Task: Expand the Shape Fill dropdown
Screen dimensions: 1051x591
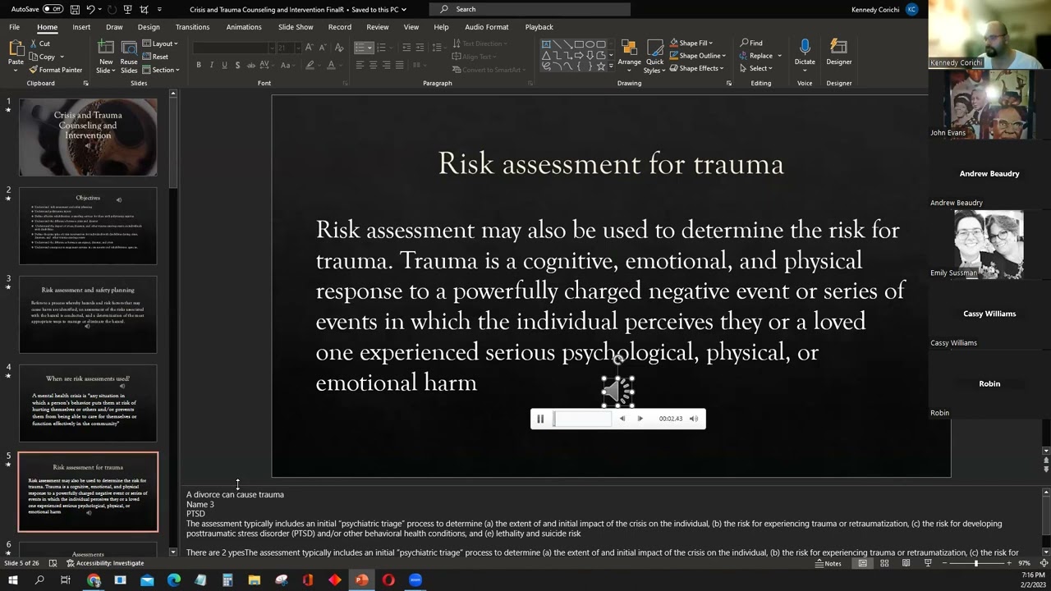Action: tap(691, 43)
